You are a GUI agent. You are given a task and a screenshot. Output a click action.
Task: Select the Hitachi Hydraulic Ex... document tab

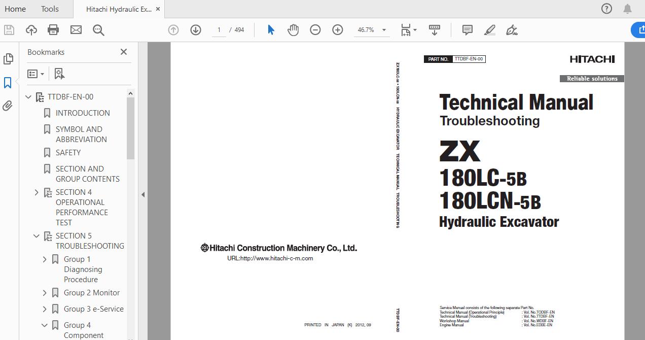119,9
